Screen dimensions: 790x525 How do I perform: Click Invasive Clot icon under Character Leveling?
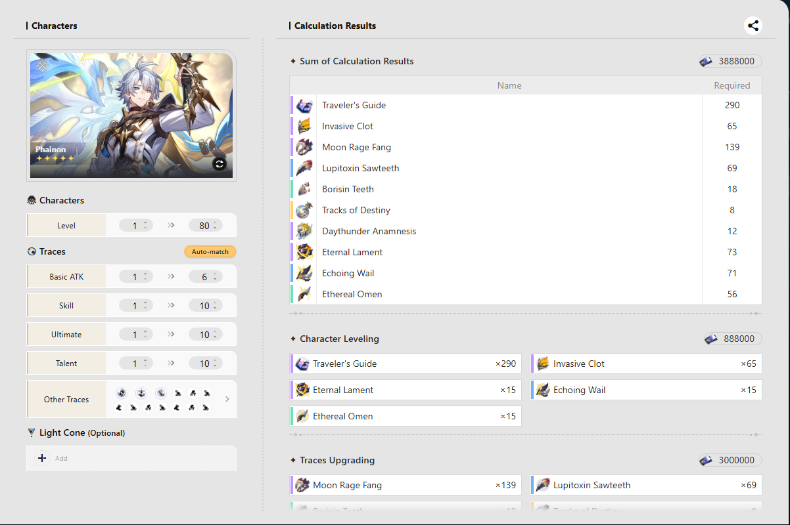coord(543,364)
